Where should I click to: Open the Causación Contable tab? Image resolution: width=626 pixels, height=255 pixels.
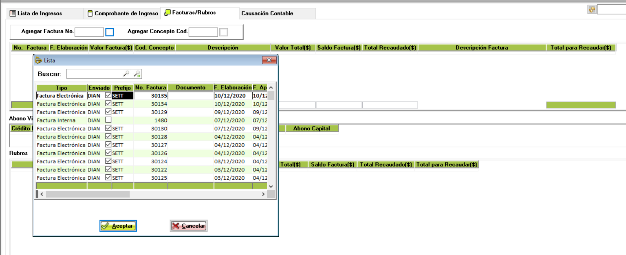pyautogui.click(x=267, y=14)
